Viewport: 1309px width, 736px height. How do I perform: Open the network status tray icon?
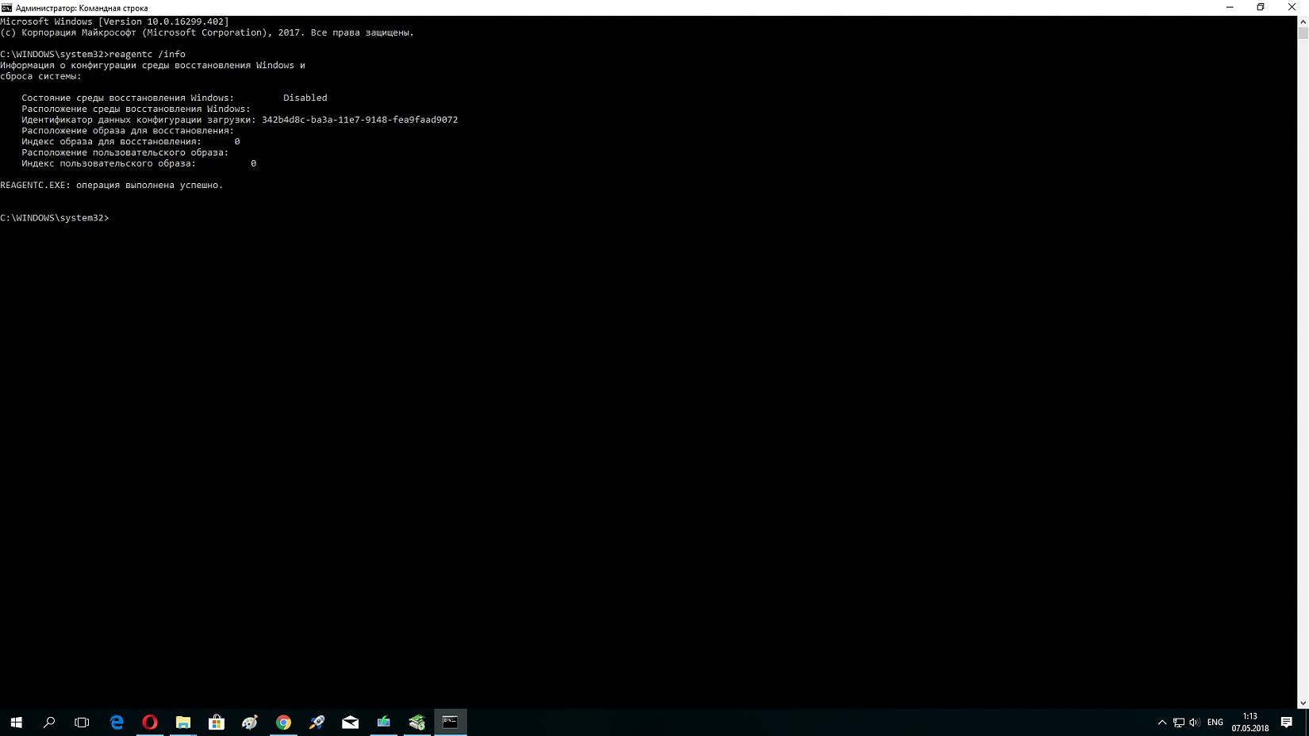pyautogui.click(x=1179, y=723)
